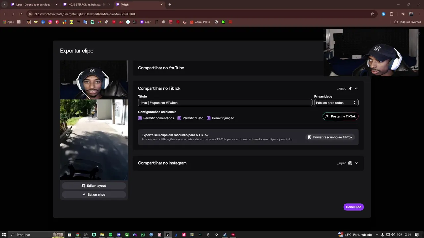Click the Pesquisar taskbar search box
424x238 pixels.
[x=37, y=235]
